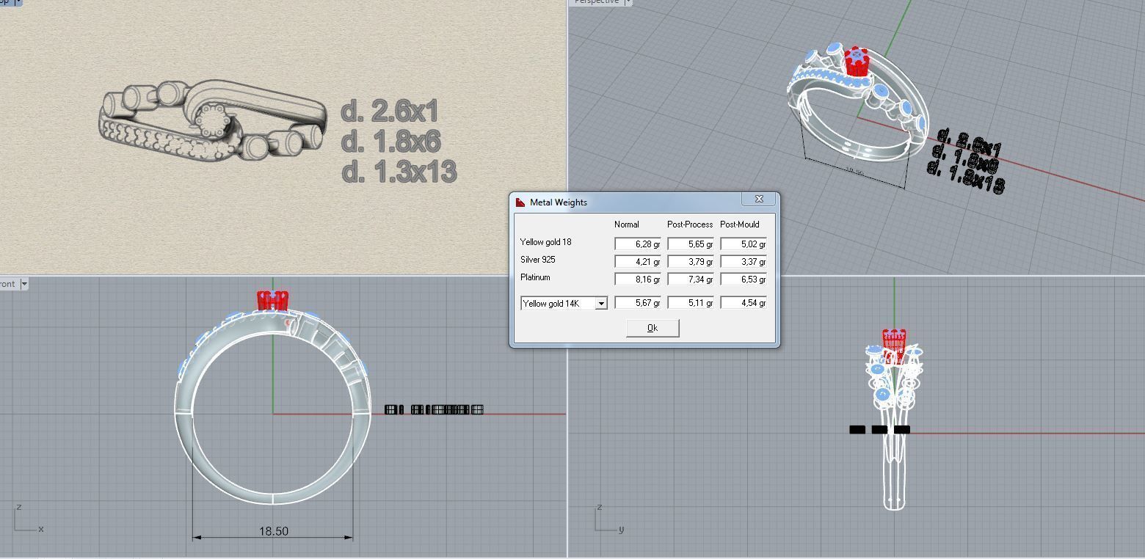Click the d. 1.8x6 text in Top viewport
This screenshot has height=559, width=1145.
coord(391,142)
